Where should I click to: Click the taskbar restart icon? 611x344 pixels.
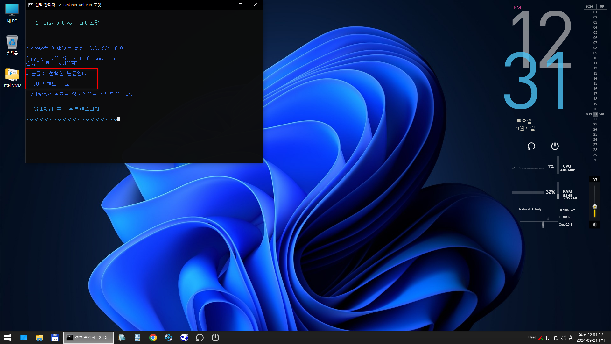click(x=200, y=338)
